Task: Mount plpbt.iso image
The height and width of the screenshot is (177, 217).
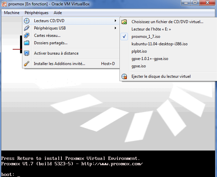Action: point(169,51)
